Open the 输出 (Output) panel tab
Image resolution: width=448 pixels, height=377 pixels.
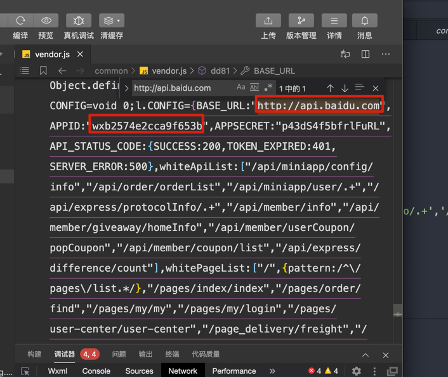(145, 354)
